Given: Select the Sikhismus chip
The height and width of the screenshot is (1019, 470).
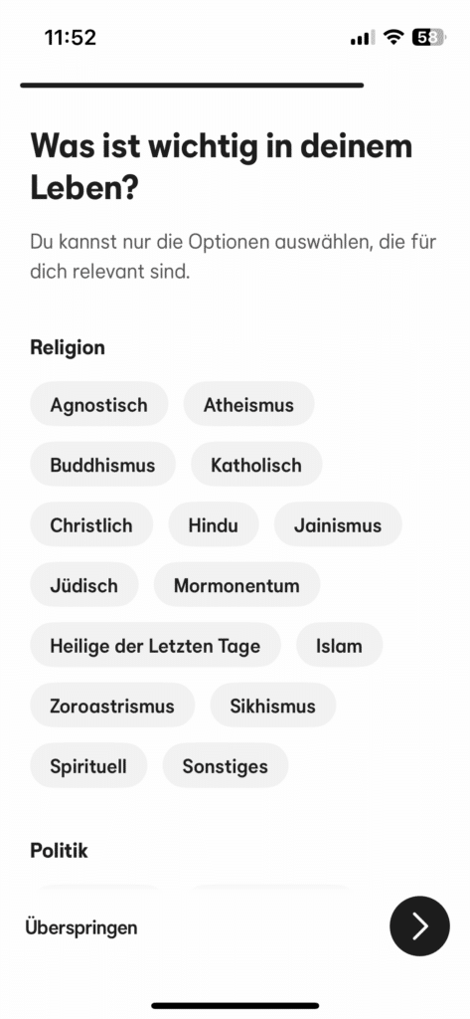Looking at the screenshot, I should 272,706.
